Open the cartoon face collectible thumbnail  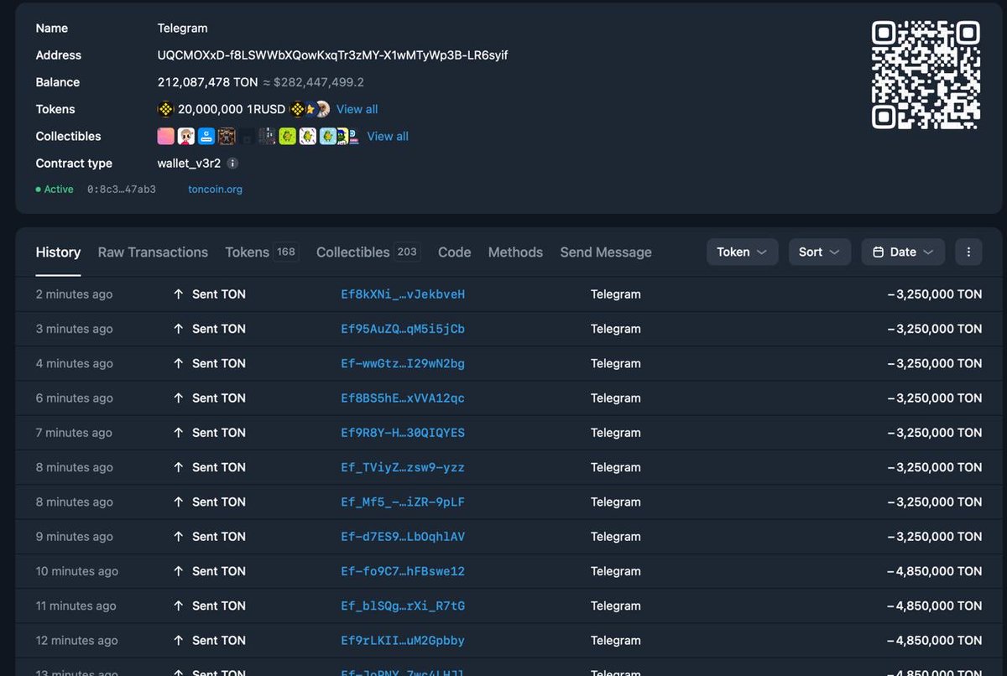(186, 136)
